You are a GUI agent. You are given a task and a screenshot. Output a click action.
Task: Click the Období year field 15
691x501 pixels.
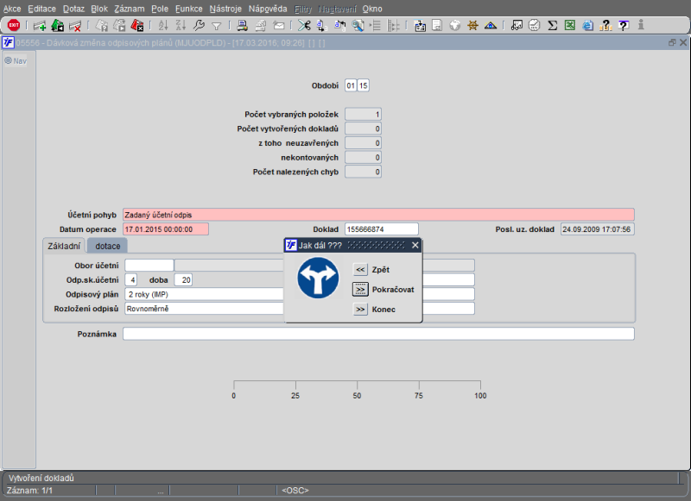[363, 85]
